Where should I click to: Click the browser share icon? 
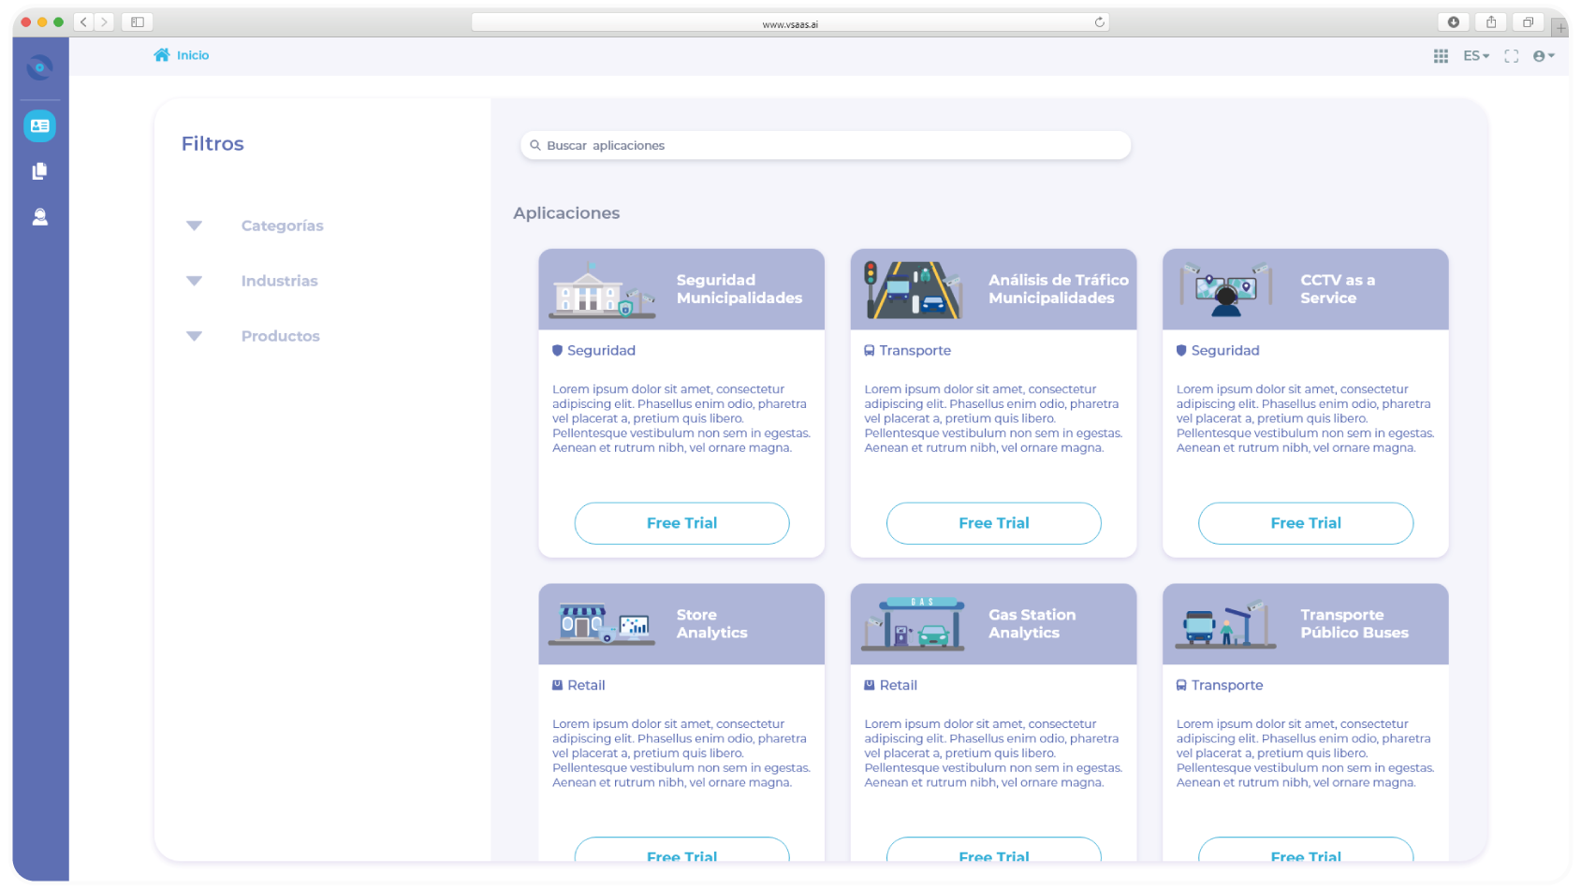[1491, 22]
